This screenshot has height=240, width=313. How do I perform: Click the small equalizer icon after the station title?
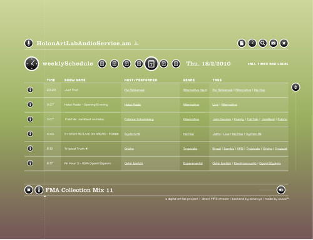tap(136, 43)
